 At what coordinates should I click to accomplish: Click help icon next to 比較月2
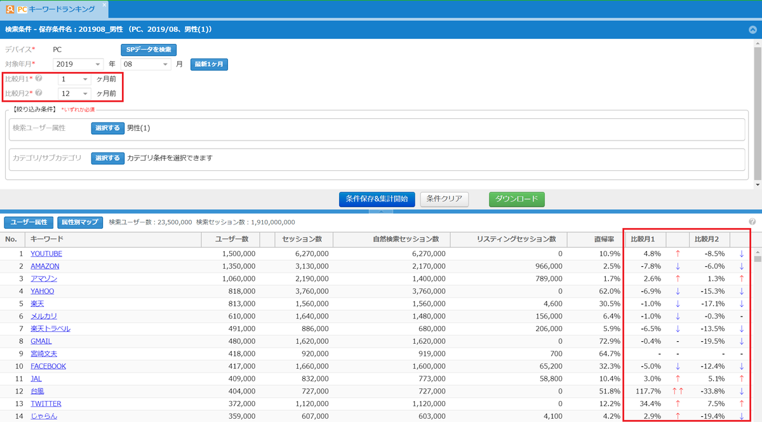tap(39, 93)
